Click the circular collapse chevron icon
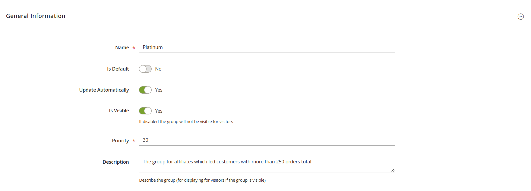Viewport: 531px width, 191px height. (x=520, y=17)
